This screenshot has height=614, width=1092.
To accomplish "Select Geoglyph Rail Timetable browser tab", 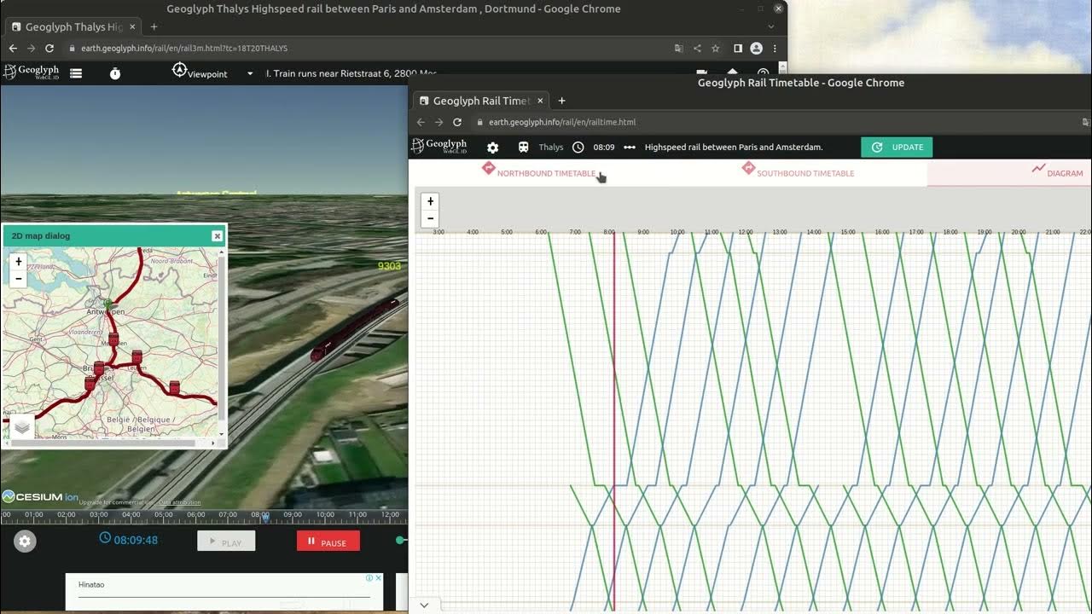I will 481,101.
